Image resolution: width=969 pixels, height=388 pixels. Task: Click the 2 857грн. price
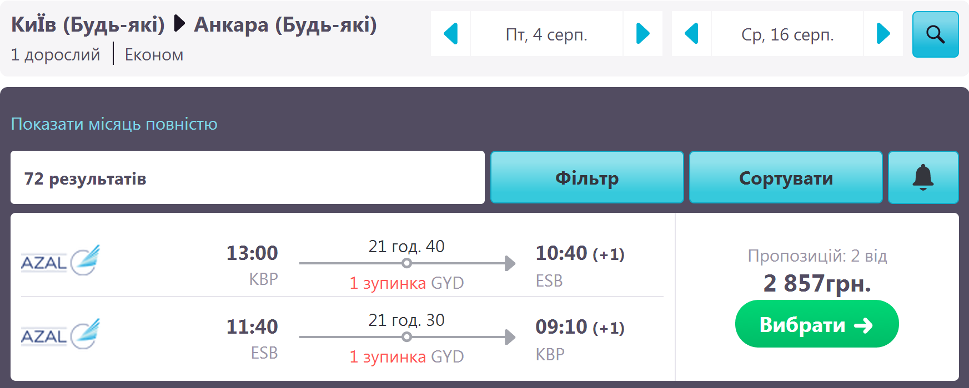click(817, 283)
